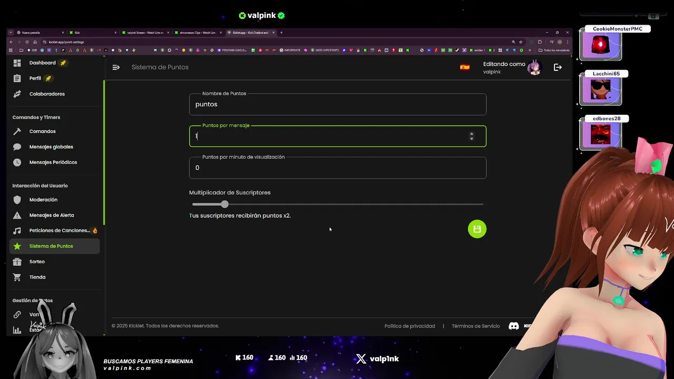Click the Puntos por mensaje input field

[338, 136]
